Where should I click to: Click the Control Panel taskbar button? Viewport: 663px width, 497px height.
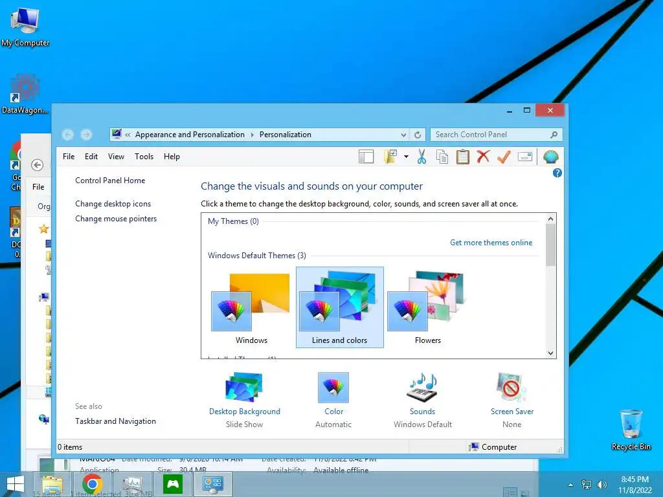click(212, 484)
